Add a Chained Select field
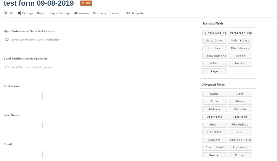This screenshot has width=277, height=161. 240,140
